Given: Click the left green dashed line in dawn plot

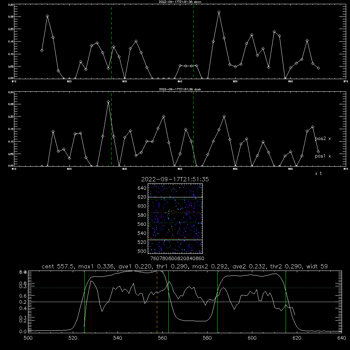Looking at the screenshot, I should click(111, 41).
